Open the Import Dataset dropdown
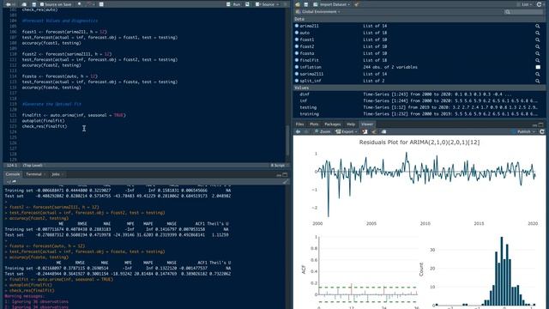This screenshot has height=309, width=549. click(x=332, y=4)
